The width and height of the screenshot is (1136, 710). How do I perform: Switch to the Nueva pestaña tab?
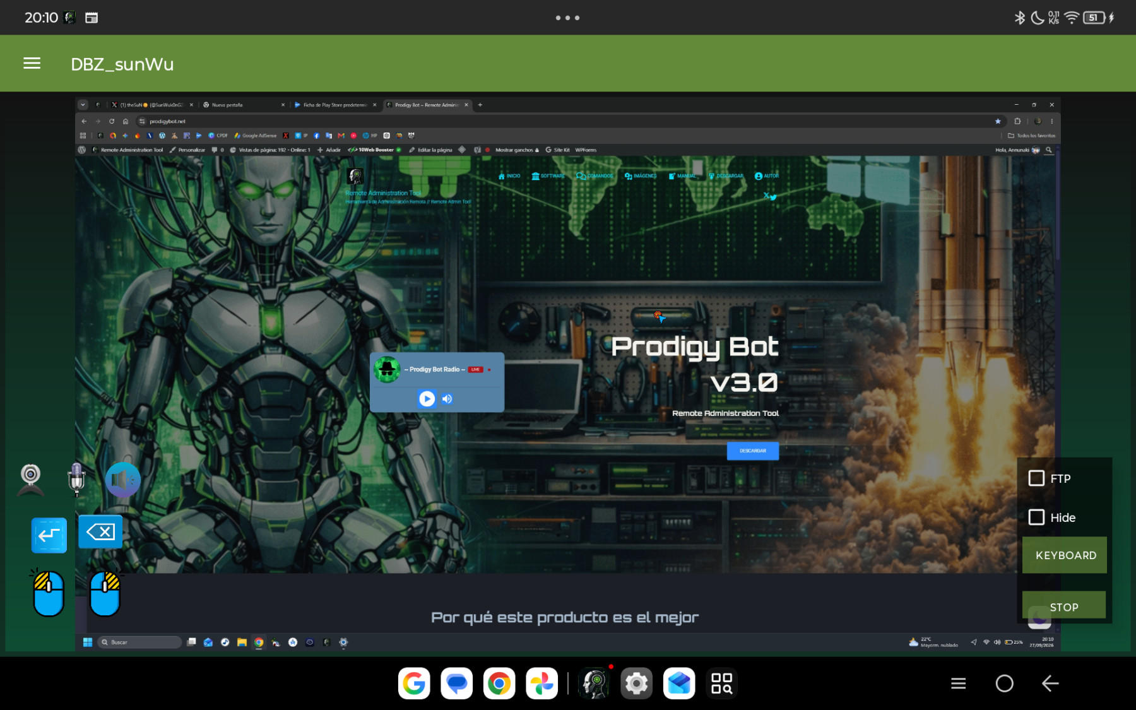pos(243,105)
